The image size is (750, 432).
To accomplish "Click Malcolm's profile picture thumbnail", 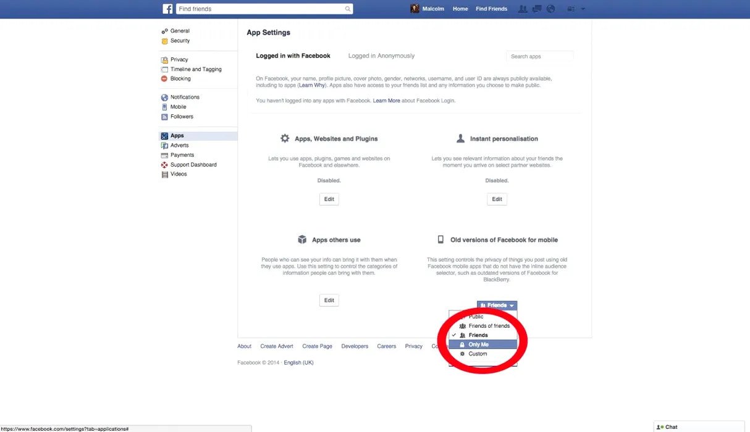I will (x=415, y=9).
